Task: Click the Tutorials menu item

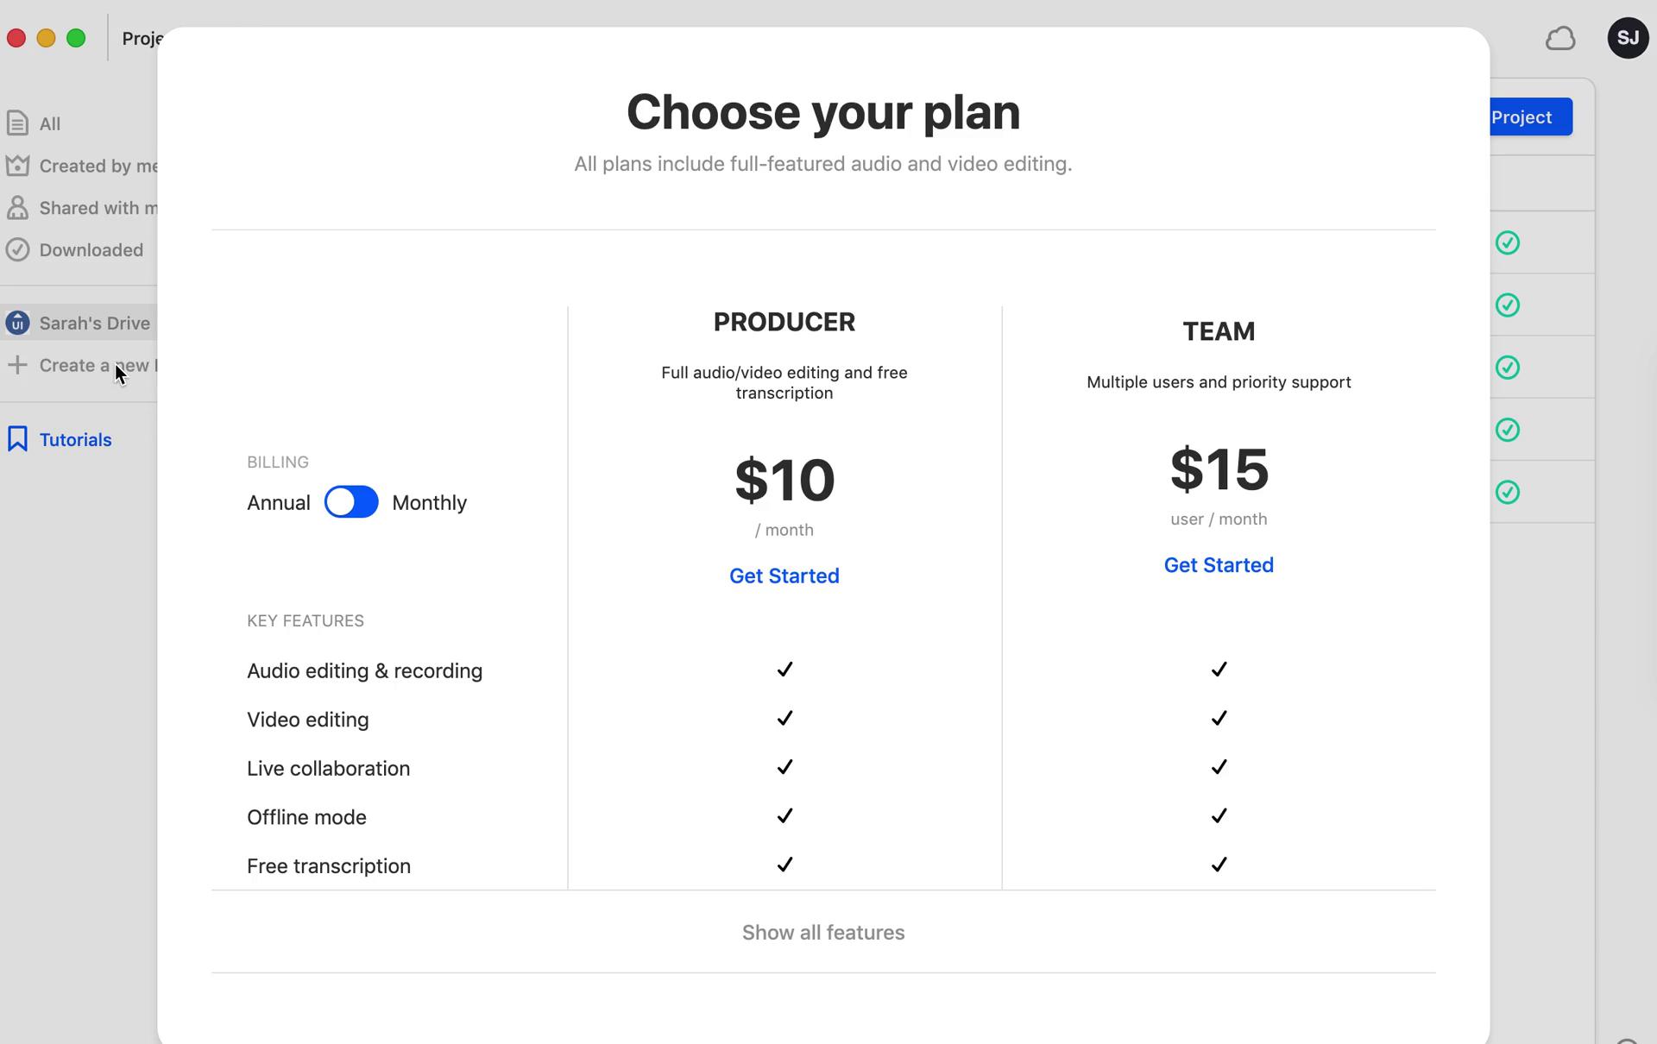Action: coord(74,439)
